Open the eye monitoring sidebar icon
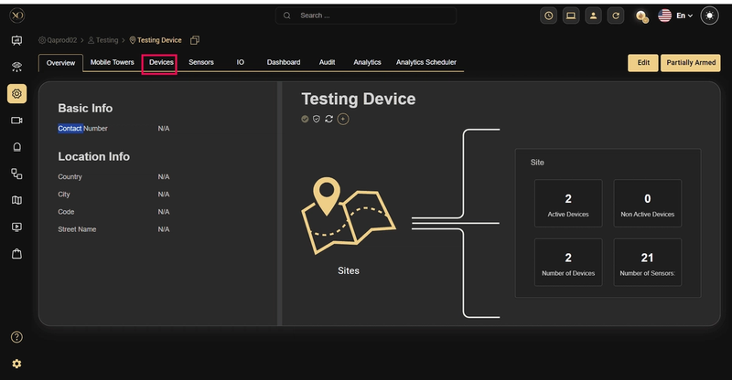The height and width of the screenshot is (380, 732). 16,67
